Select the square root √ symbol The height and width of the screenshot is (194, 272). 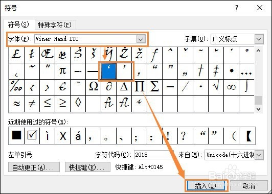pyautogui.click(x=216, y=87)
